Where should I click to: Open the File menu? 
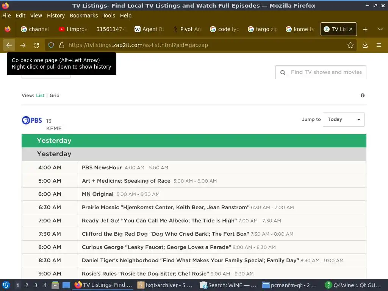click(x=6, y=16)
